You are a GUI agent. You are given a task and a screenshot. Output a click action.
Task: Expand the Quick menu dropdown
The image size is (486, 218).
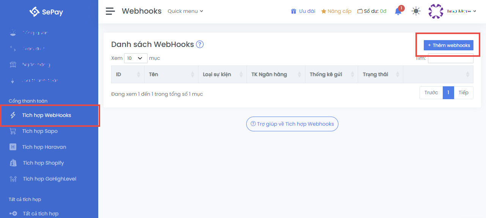(x=185, y=11)
